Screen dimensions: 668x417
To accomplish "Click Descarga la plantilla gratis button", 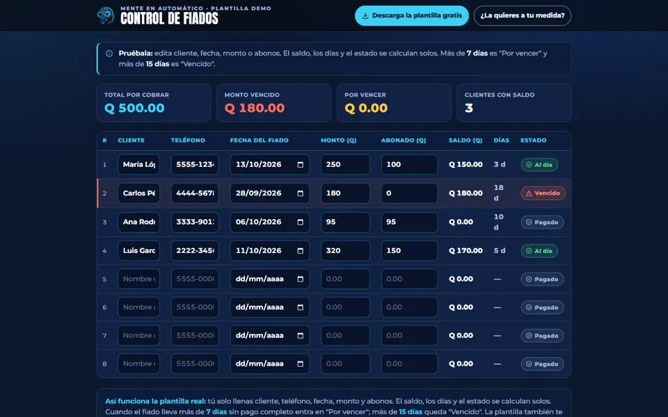I will [411, 16].
